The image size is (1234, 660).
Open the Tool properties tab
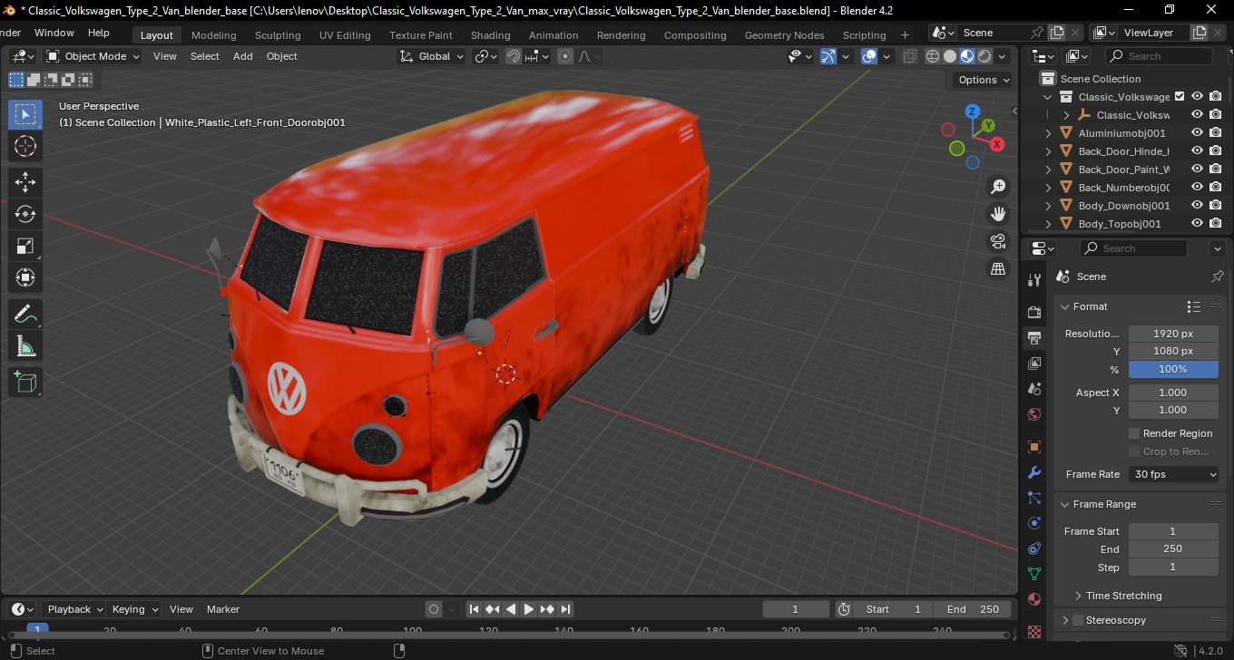click(x=1033, y=280)
